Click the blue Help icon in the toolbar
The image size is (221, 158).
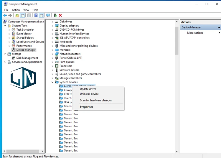pyautogui.click(x=36, y=15)
